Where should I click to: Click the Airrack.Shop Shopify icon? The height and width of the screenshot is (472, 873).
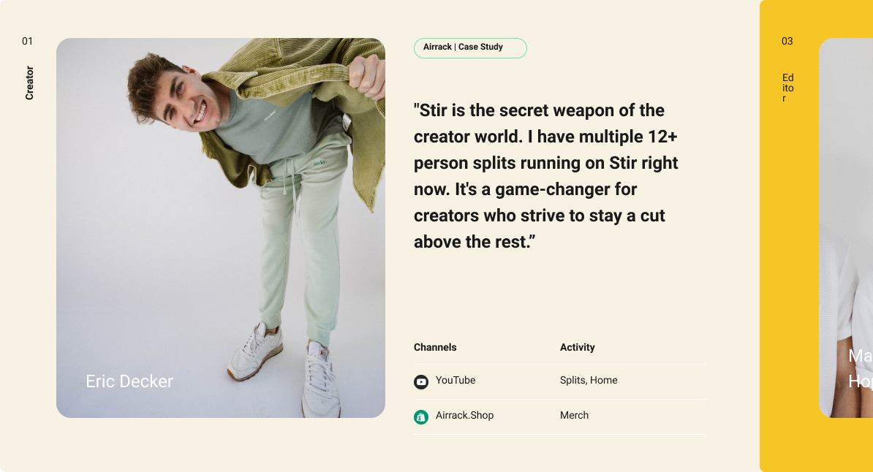[421, 417]
